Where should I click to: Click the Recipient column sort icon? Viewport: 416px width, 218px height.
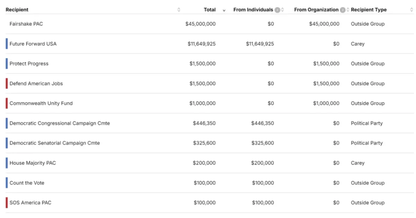(x=179, y=10)
